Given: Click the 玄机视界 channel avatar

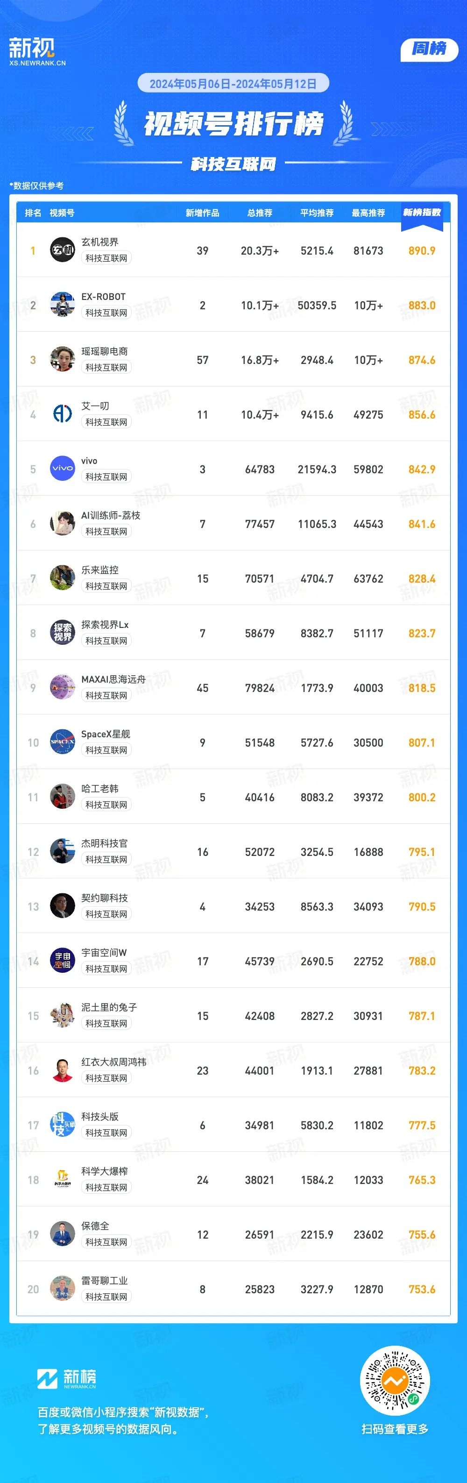Looking at the screenshot, I should click(62, 250).
